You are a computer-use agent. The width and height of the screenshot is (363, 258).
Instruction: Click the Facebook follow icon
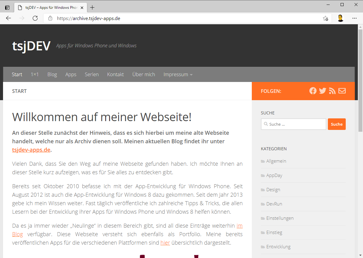coord(313,91)
